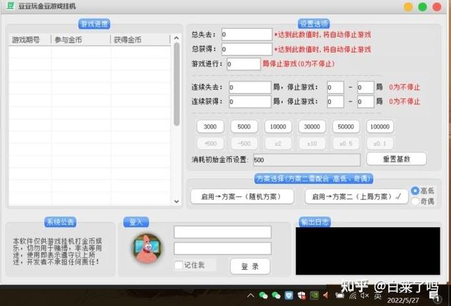The image size is (451, 306).
Task: Click the Patrick Star avatar in login panel
Action: pos(147,248)
